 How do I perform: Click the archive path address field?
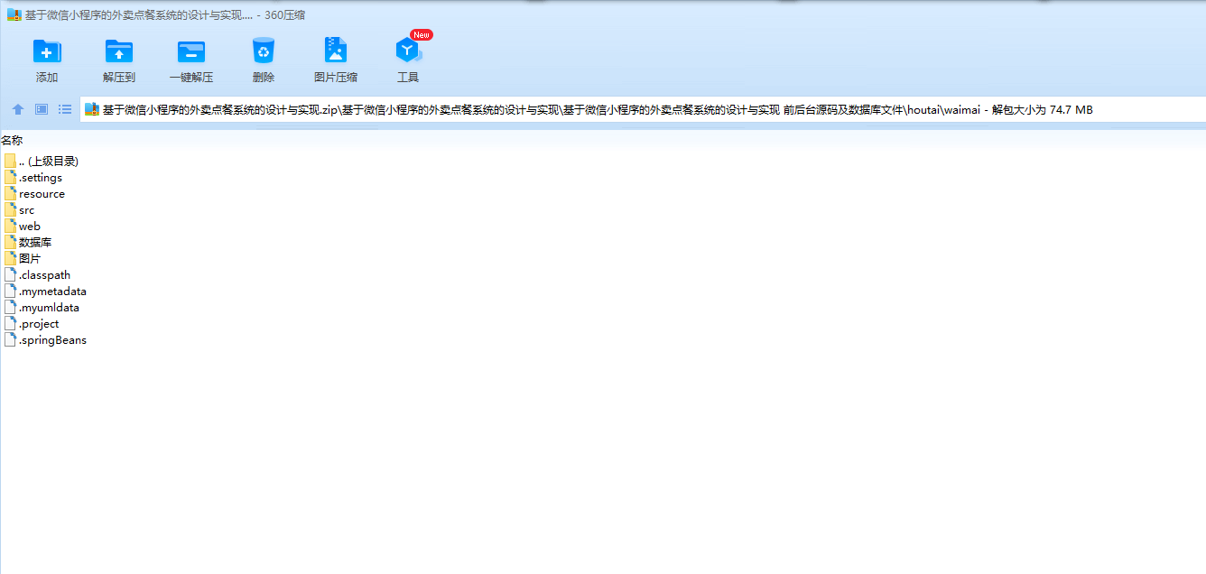coord(643,109)
